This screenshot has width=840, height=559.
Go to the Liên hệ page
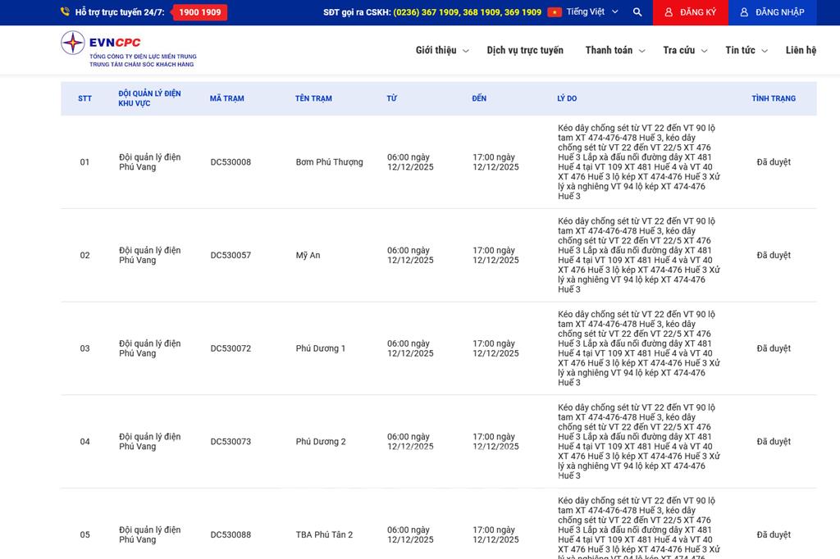(801, 50)
